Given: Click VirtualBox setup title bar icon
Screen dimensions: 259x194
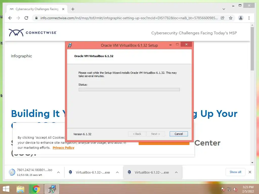Looking at the screenshot, I should point(70,45).
